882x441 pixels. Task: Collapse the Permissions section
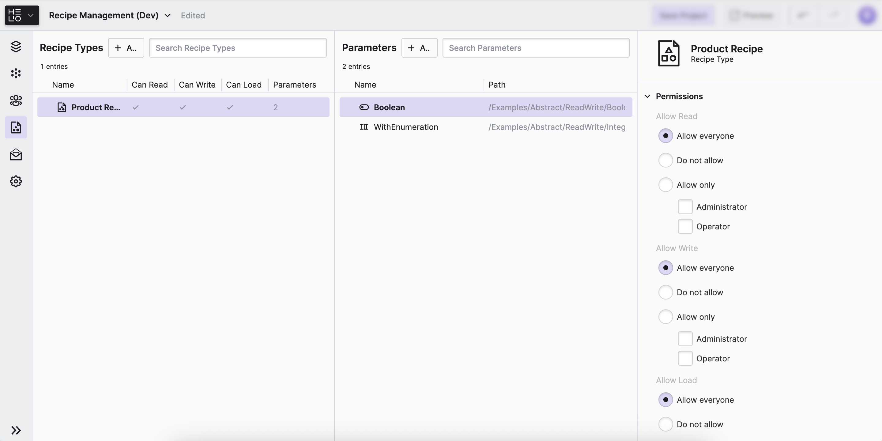click(x=647, y=96)
